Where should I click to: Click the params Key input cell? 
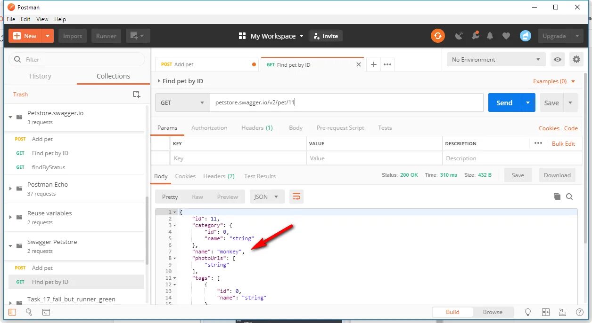tap(238, 158)
